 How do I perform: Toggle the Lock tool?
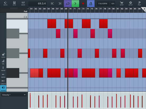click(3, 55)
